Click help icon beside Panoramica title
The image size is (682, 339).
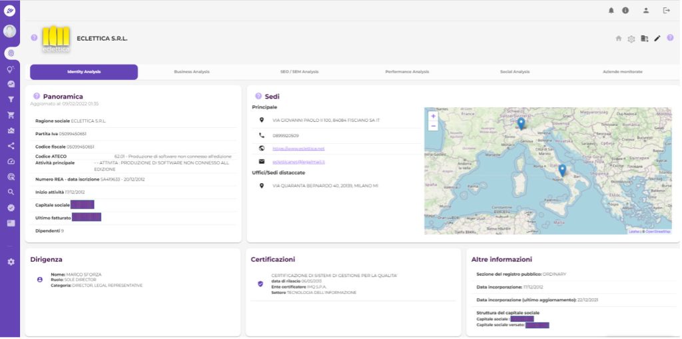(37, 97)
